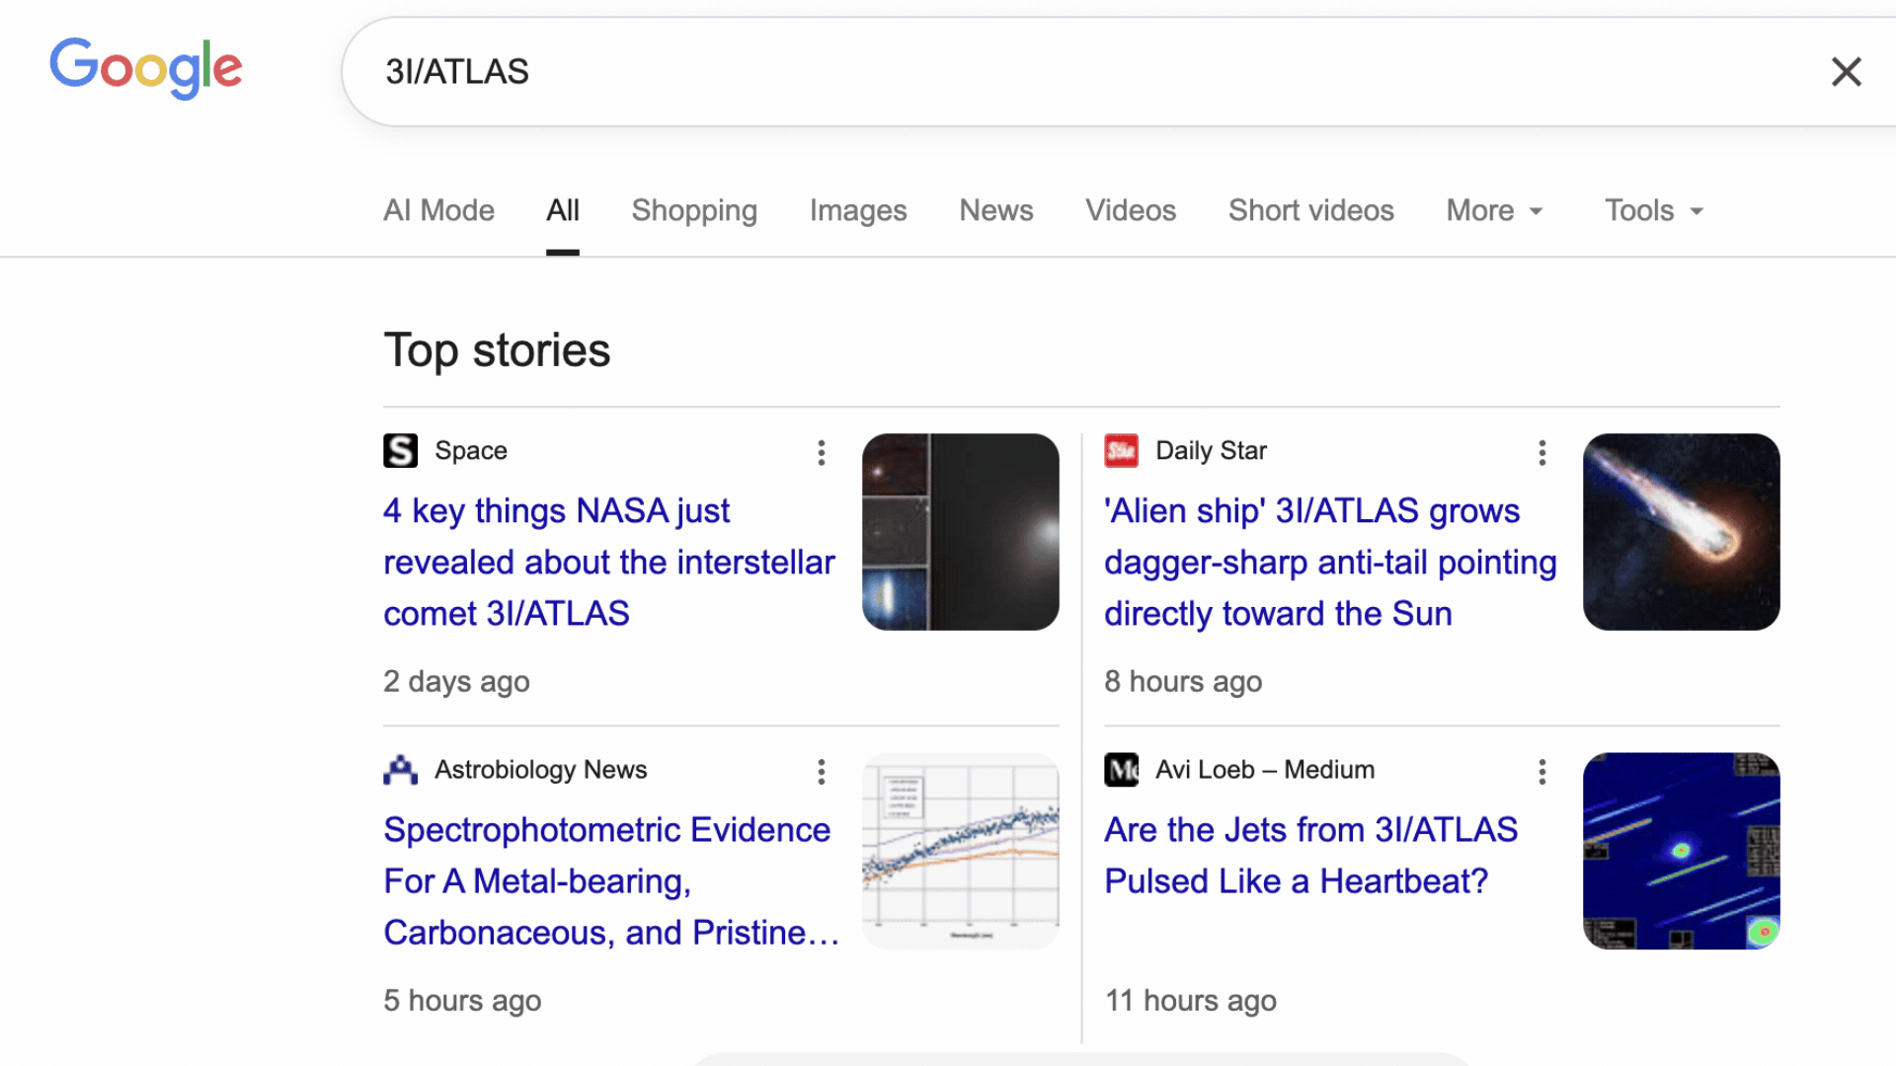The image size is (1896, 1066).
Task: Click the blue jets image thumbnail
Action: [x=1681, y=851]
